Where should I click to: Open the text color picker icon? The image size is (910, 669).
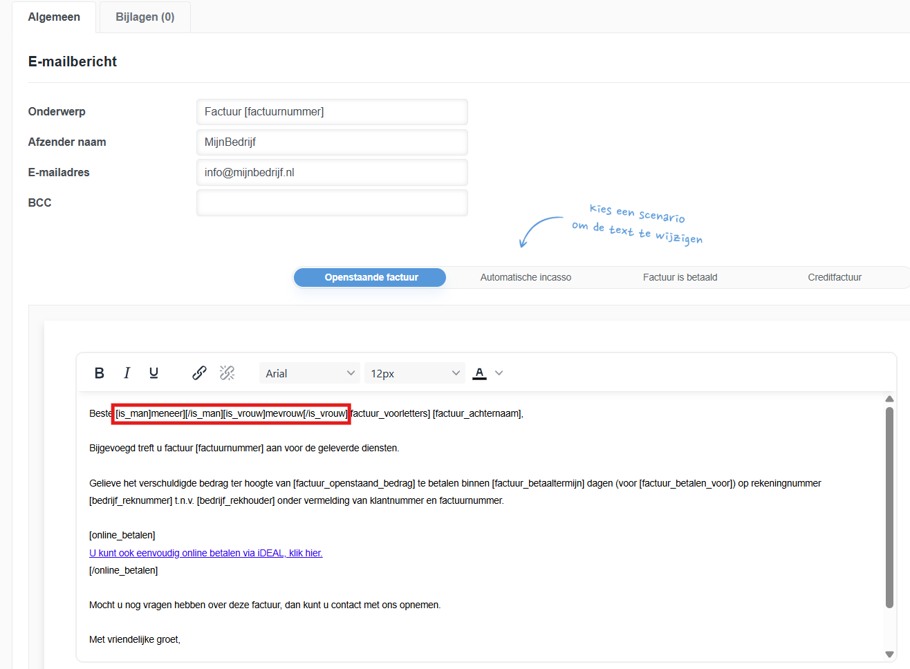[x=479, y=373]
